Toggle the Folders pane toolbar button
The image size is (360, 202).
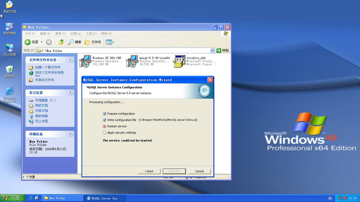[93, 42]
